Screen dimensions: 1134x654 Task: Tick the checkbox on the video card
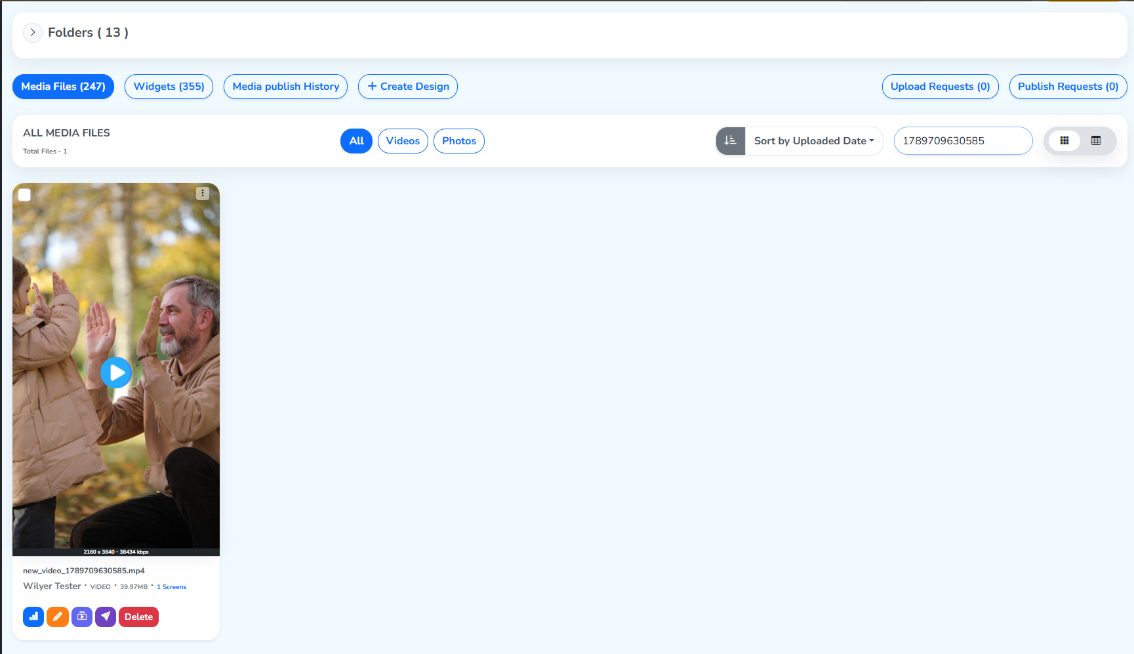[24, 194]
